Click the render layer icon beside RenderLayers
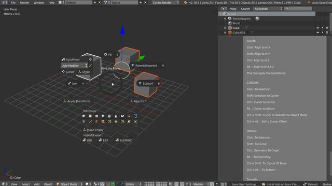Viewport: 332px width, 186px height. pos(257,19)
